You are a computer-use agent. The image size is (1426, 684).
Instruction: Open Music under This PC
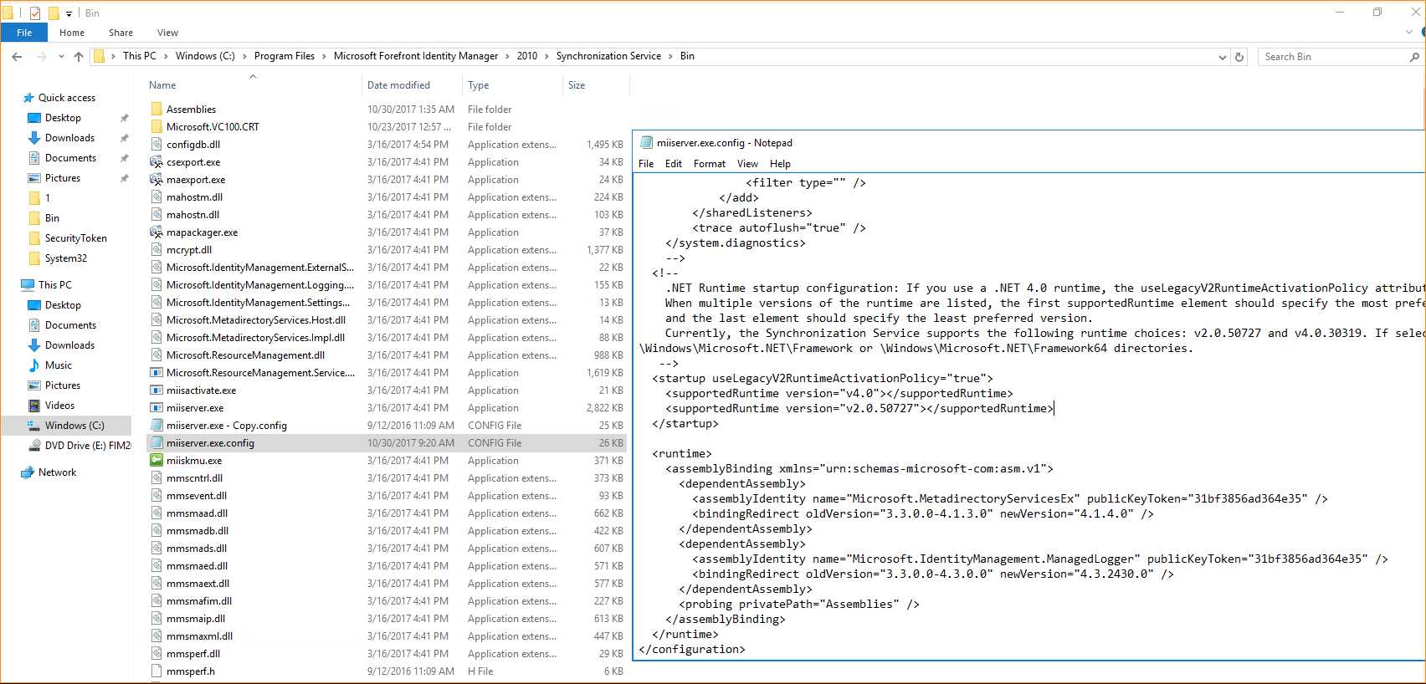tap(58, 365)
